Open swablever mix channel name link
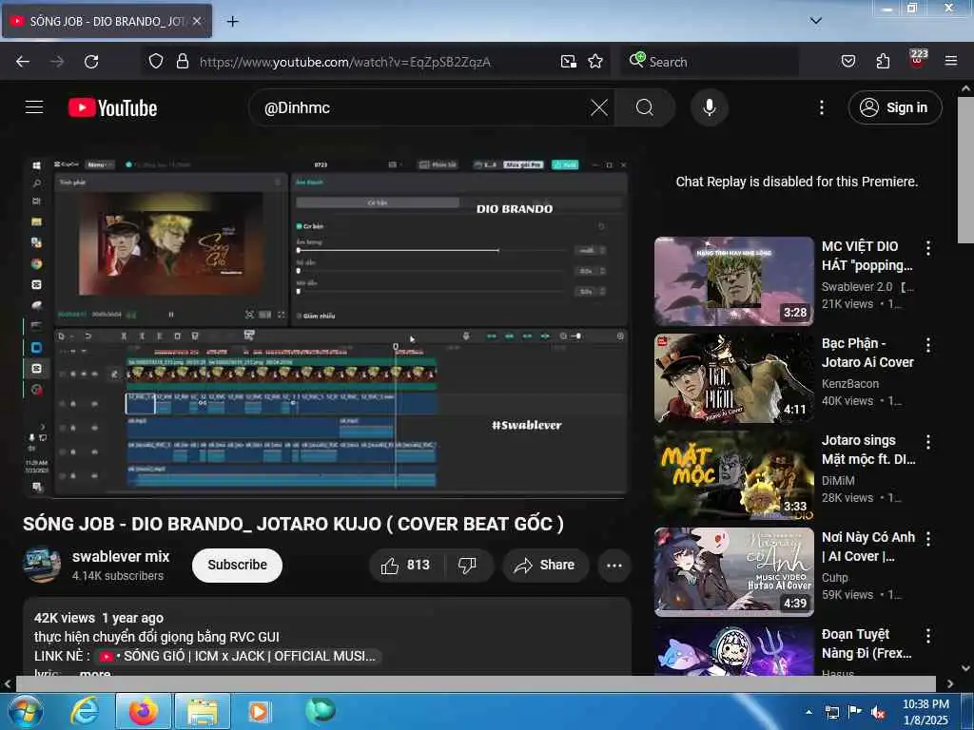 [x=121, y=556]
